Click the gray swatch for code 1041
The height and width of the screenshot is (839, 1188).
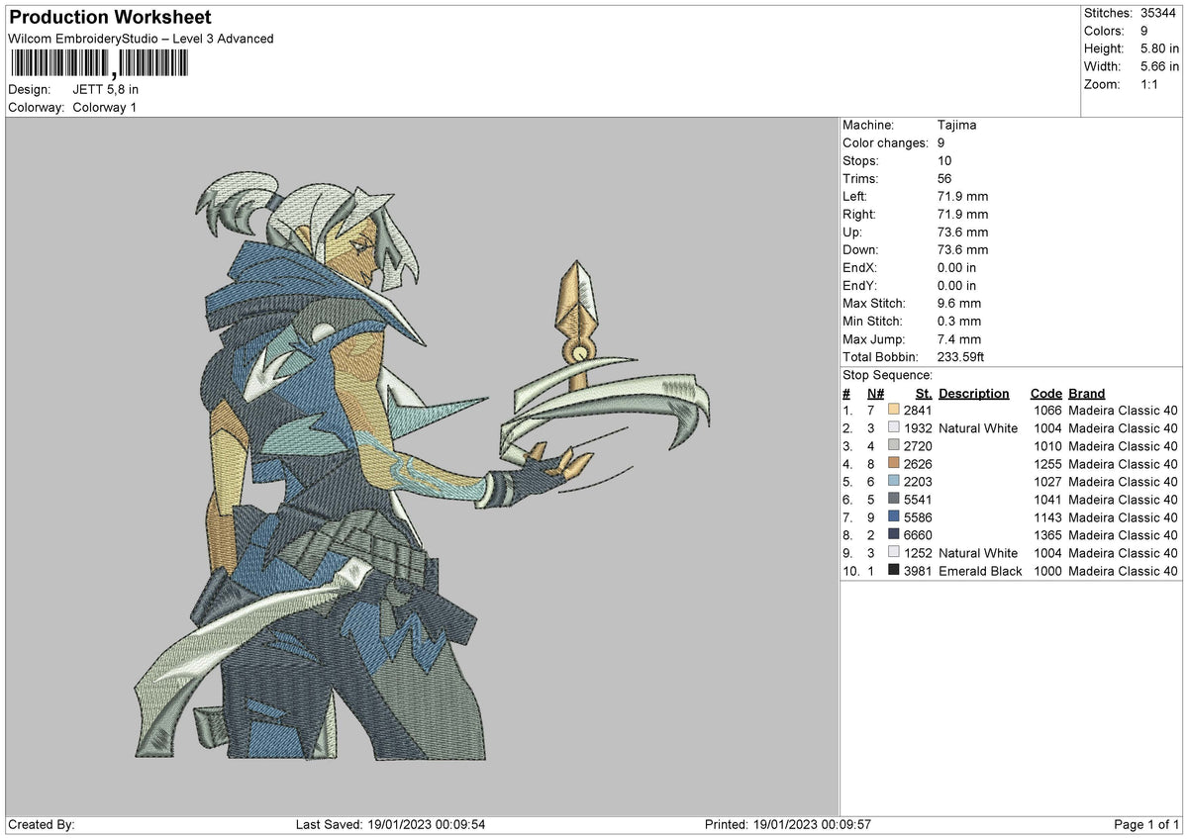pos(894,500)
